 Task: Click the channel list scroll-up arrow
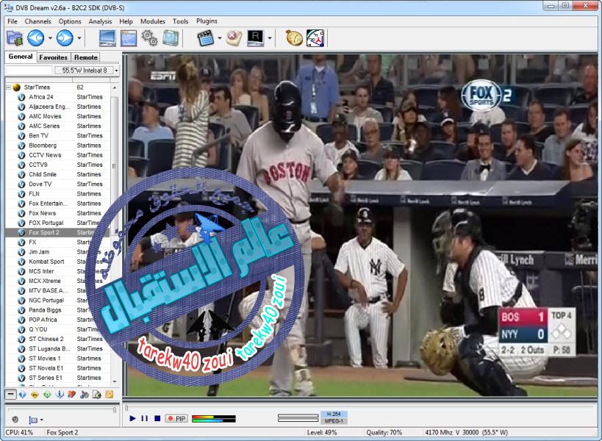click(x=115, y=87)
